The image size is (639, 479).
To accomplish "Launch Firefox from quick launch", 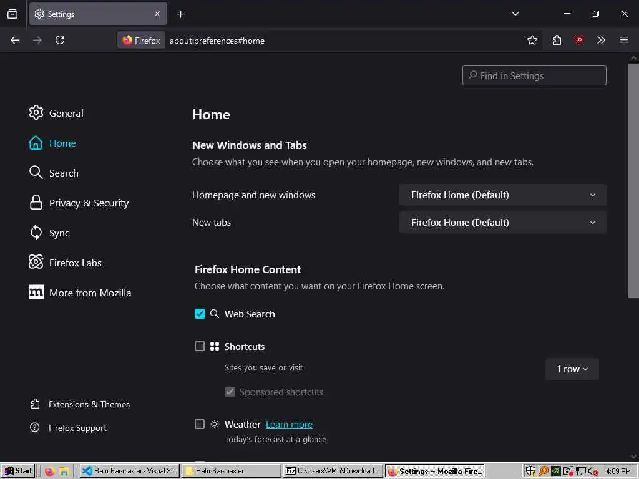I will point(49,472).
